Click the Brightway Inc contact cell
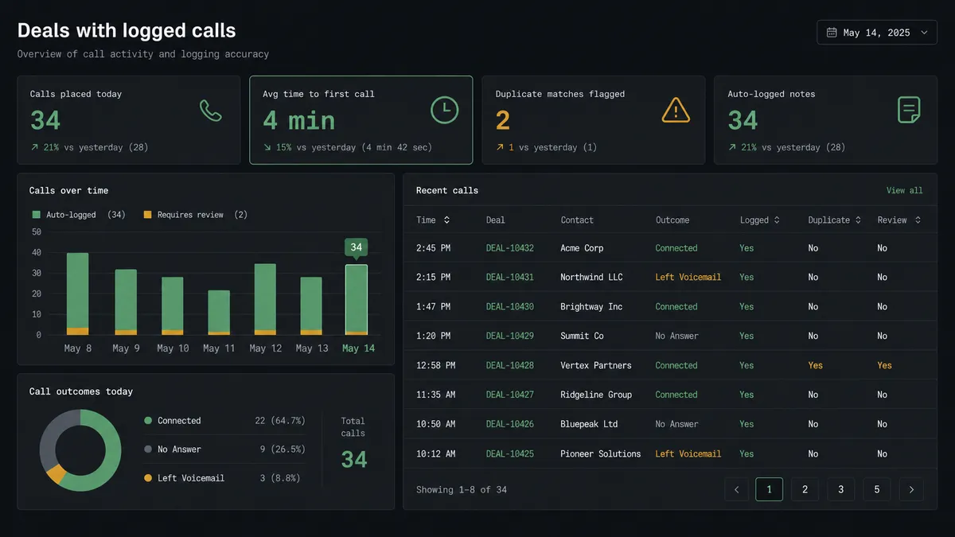The image size is (955, 537). (x=591, y=306)
